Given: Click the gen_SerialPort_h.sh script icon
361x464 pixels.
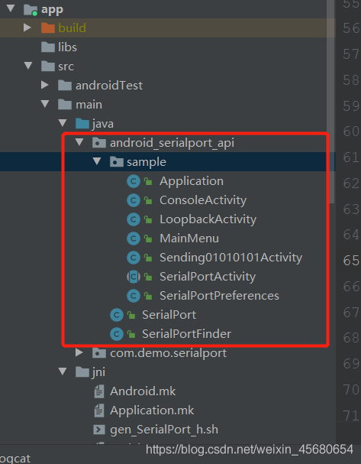Looking at the screenshot, I should [x=99, y=430].
